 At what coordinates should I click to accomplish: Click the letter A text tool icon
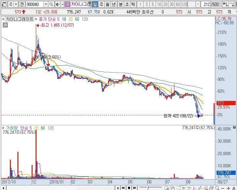pos(233,188)
